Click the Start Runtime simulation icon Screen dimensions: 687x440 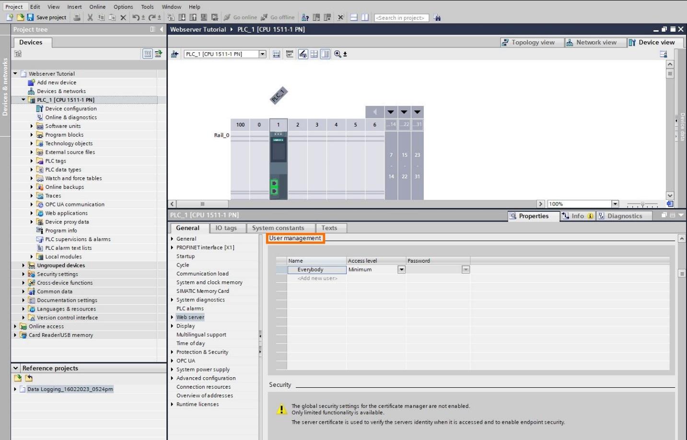[214, 18]
